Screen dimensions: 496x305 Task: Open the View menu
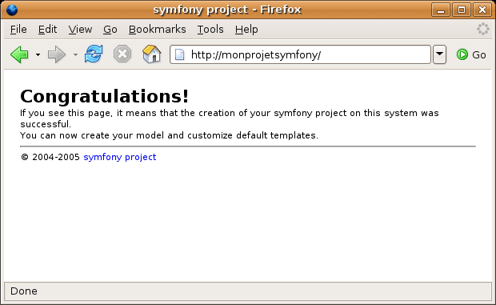coord(80,30)
